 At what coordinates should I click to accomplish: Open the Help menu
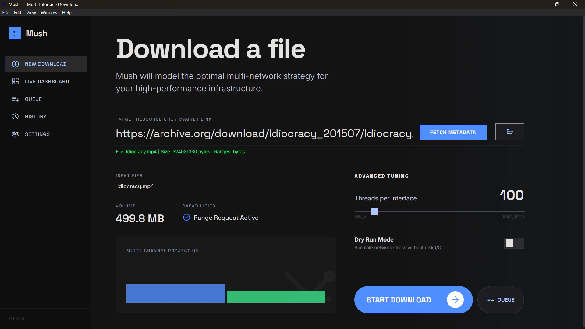pyautogui.click(x=66, y=12)
